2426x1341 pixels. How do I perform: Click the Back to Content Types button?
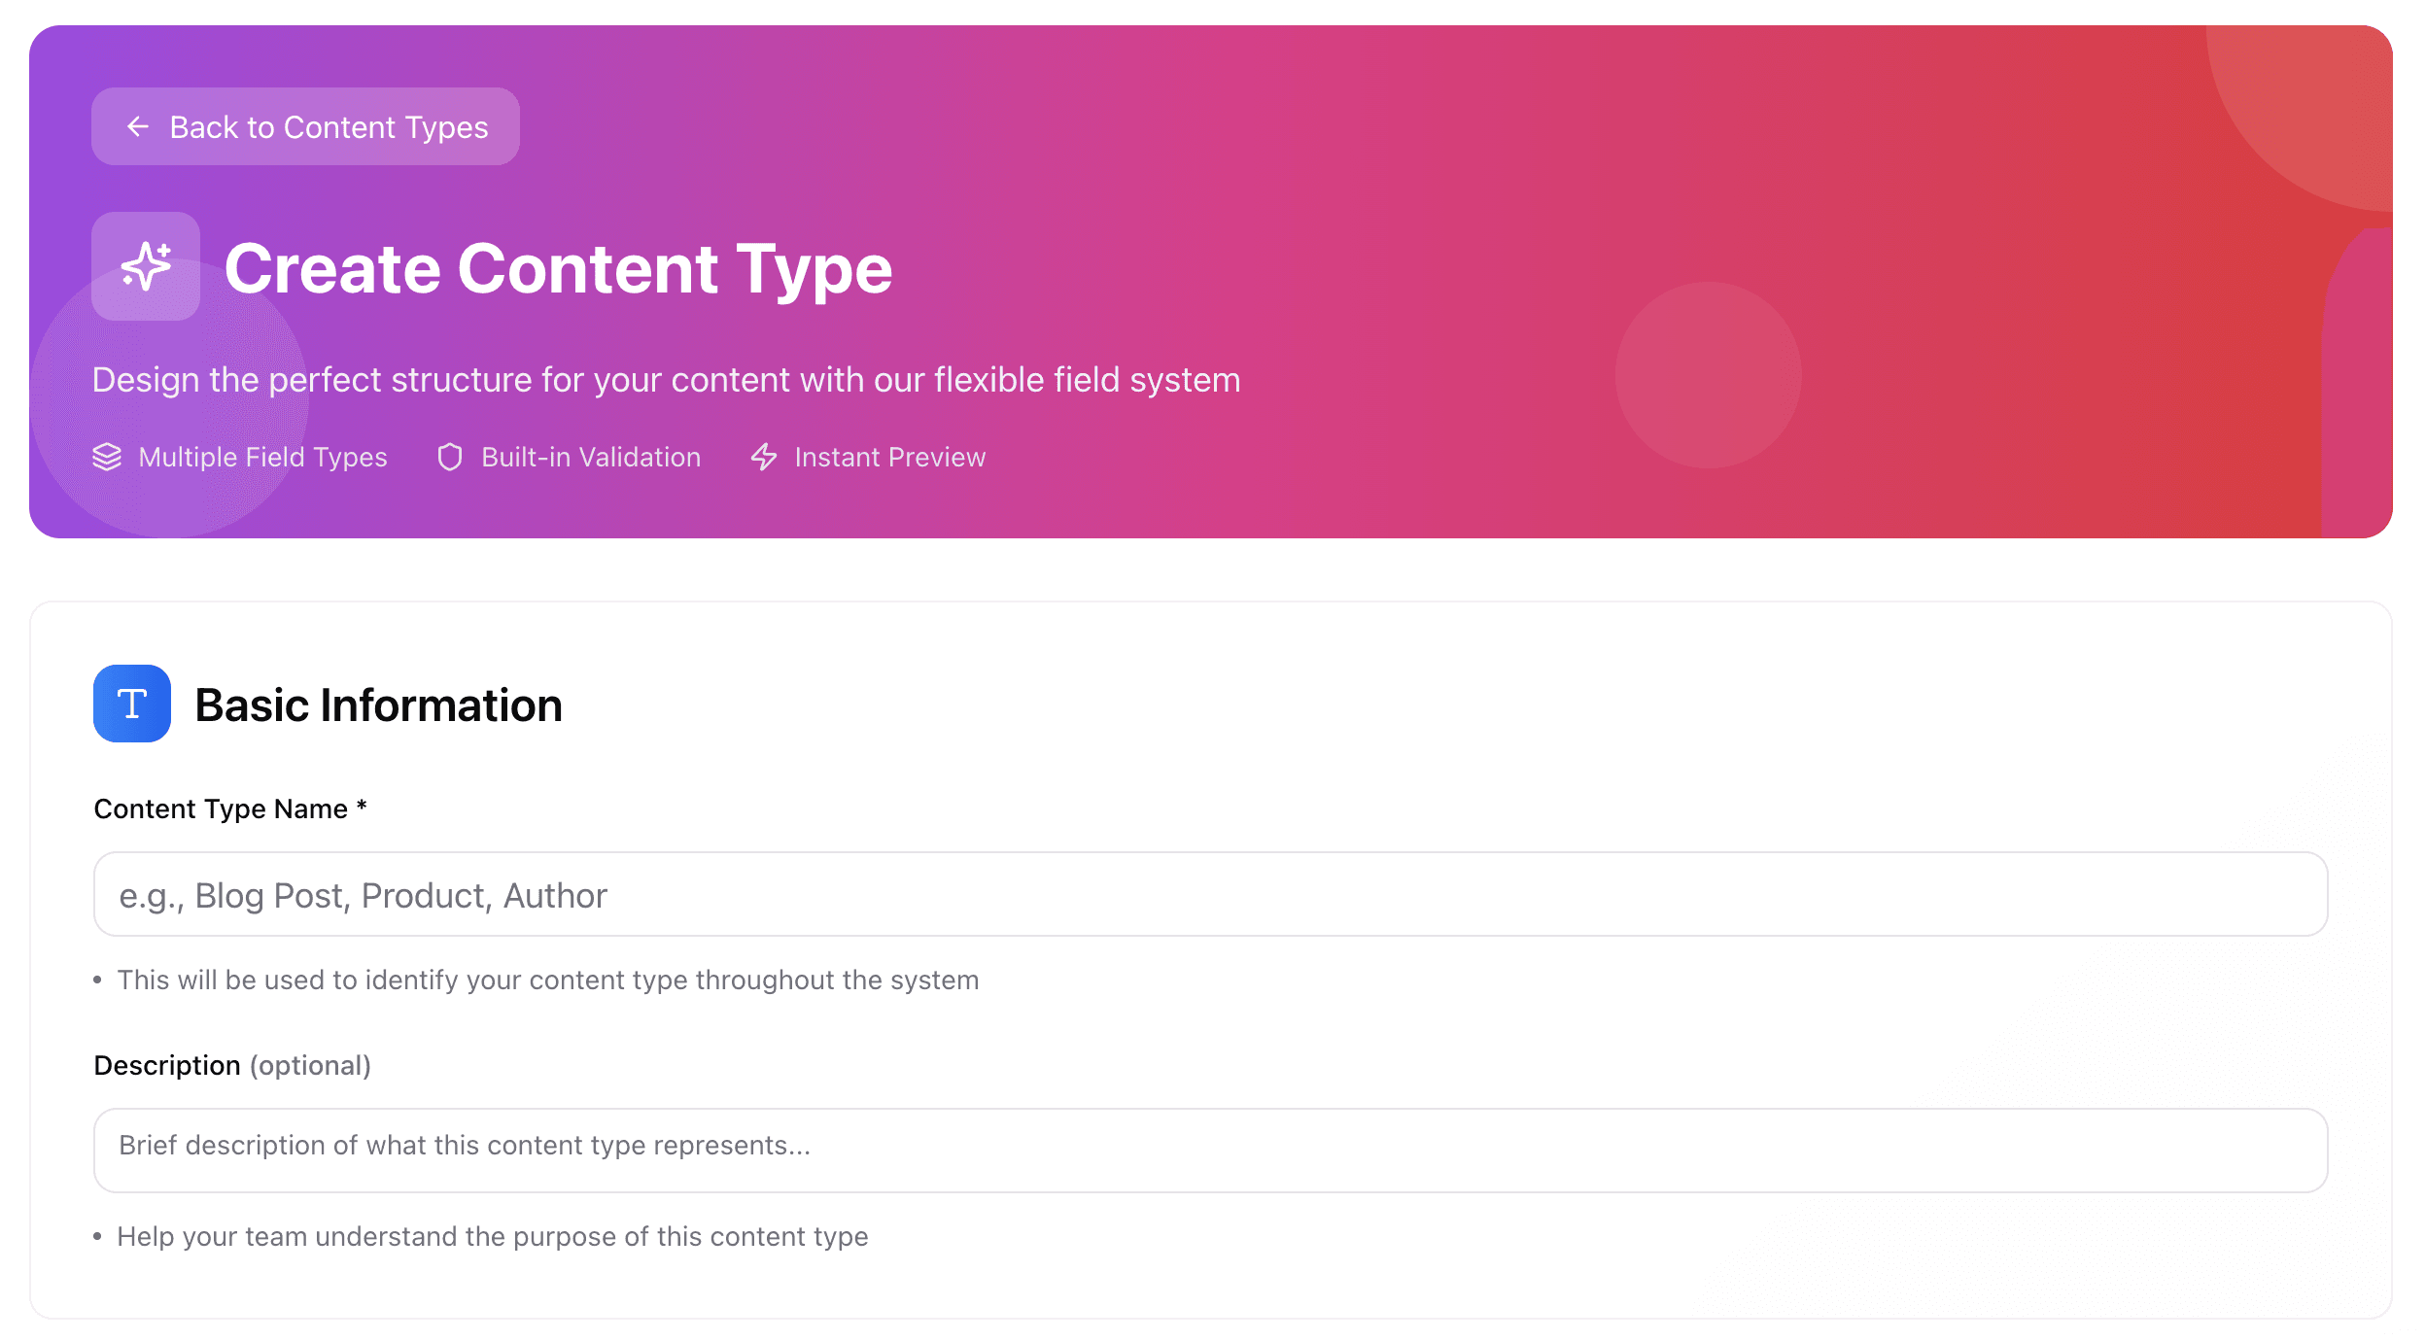pos(305,126)
